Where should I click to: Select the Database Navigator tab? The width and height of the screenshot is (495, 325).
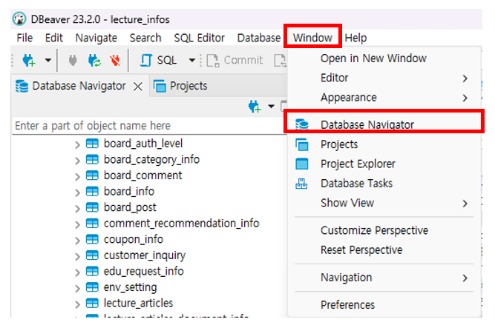(x=79, y=86)
